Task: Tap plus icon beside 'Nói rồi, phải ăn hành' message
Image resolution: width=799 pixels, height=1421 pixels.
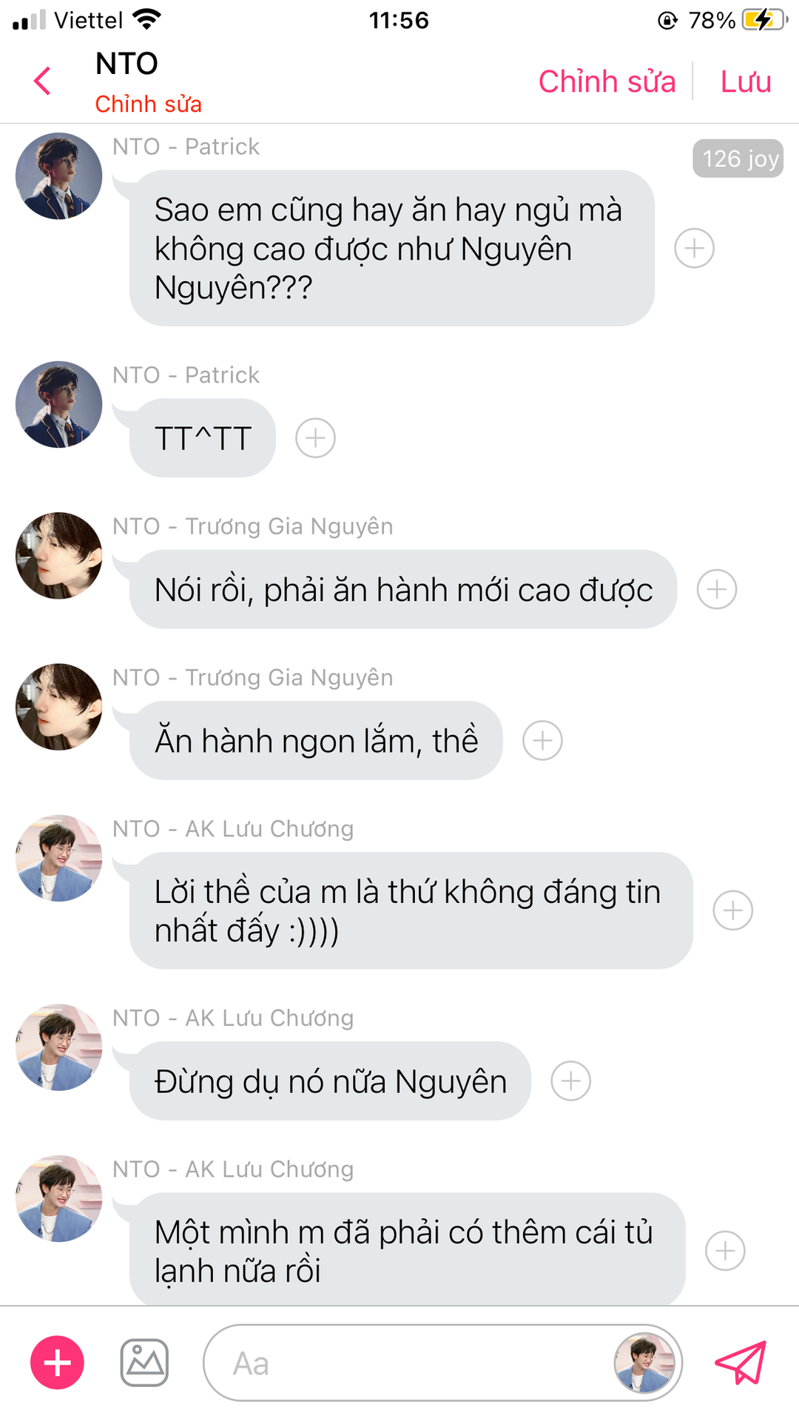Action: pos(717,590)
